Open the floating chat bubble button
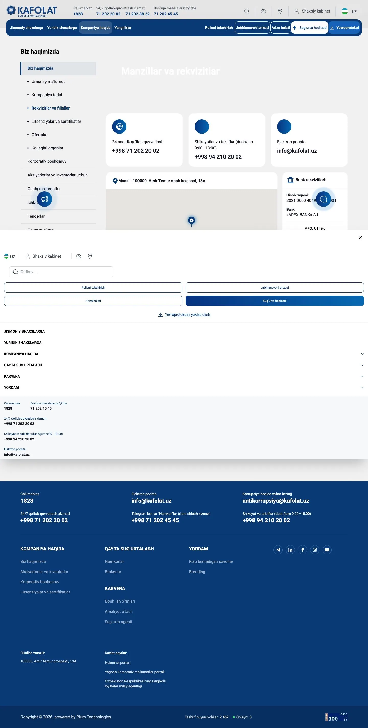 323,199
